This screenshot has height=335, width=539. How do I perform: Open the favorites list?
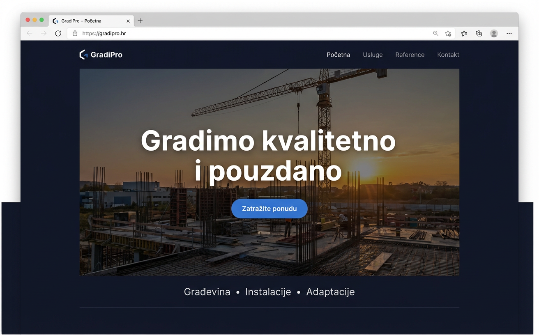pyautogui.click(x=464, y=34)
